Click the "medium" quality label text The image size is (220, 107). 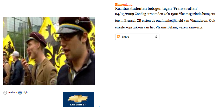[x=12, y=93]
